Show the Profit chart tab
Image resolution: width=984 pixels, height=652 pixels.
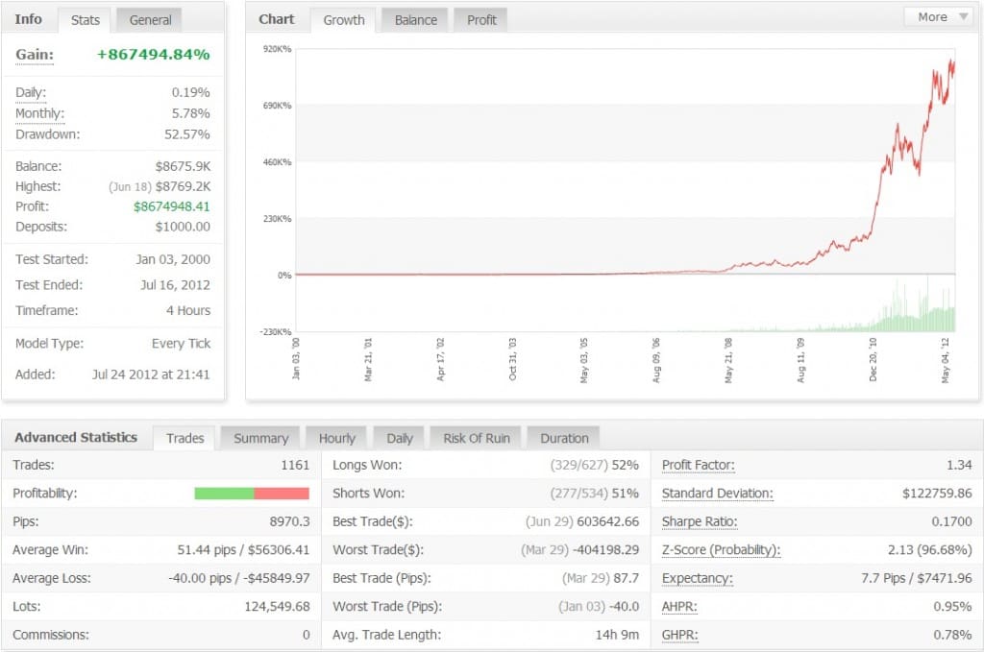click(481, 20)
